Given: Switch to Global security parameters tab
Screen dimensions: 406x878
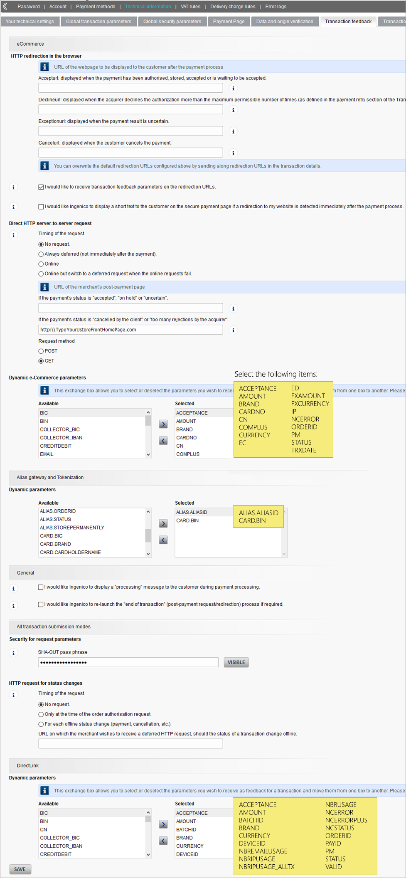Looking at the screenshot, I should click(x=172, y=22).
